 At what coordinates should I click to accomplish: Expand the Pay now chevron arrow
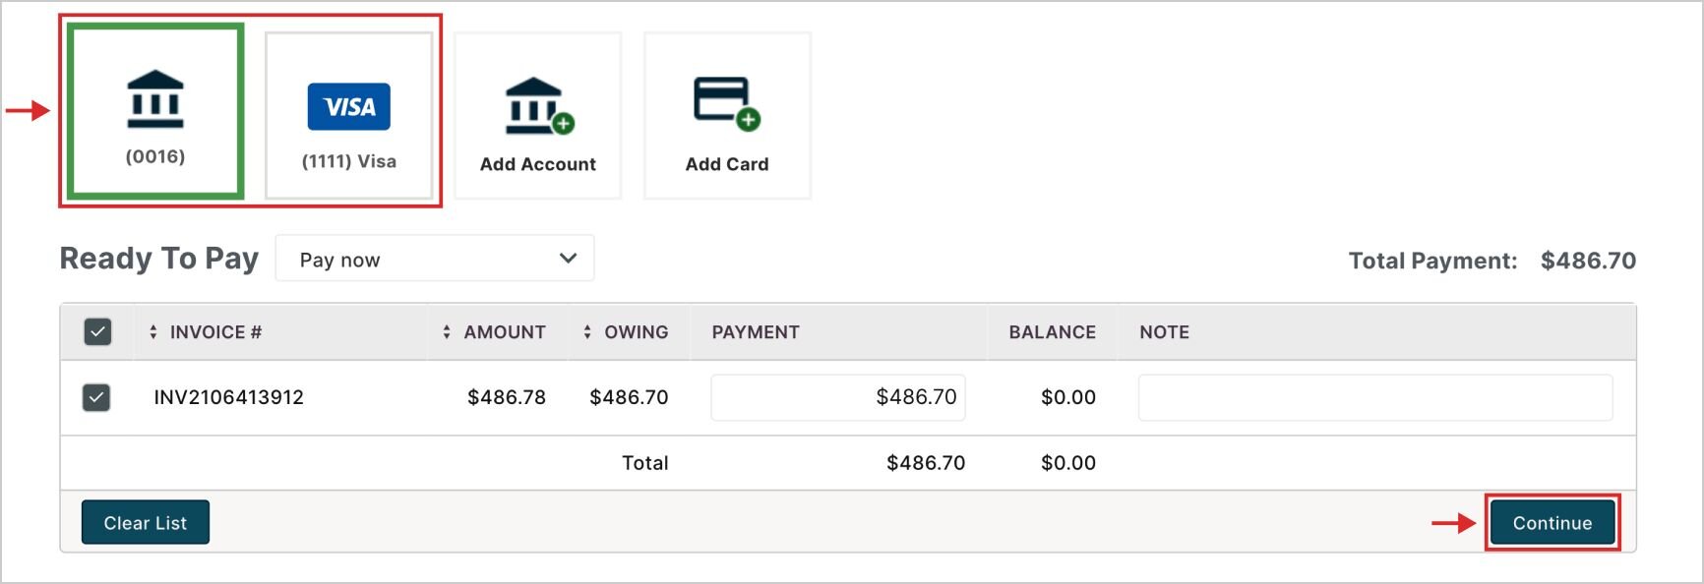[x=568, y=259]
